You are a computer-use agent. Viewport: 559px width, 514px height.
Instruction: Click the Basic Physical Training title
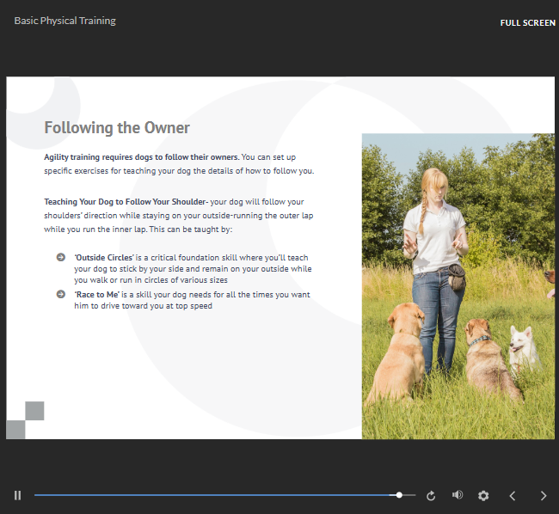[x=64, y=21]
